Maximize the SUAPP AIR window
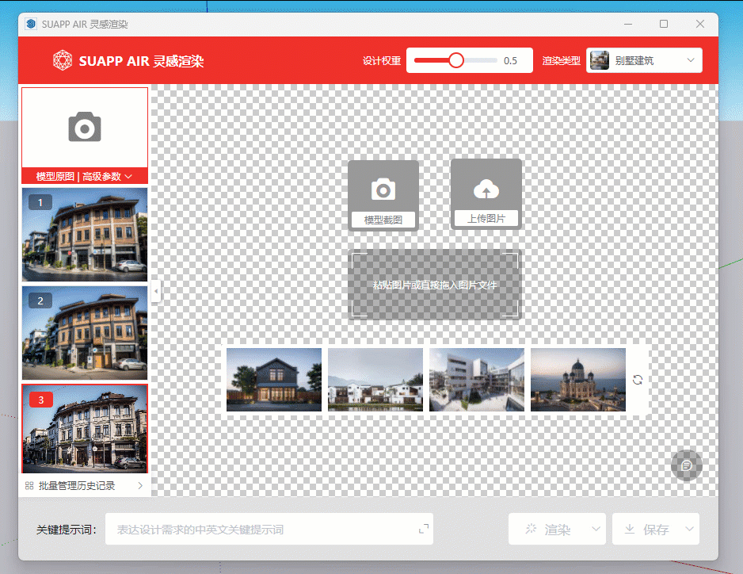 click(664, 24)
